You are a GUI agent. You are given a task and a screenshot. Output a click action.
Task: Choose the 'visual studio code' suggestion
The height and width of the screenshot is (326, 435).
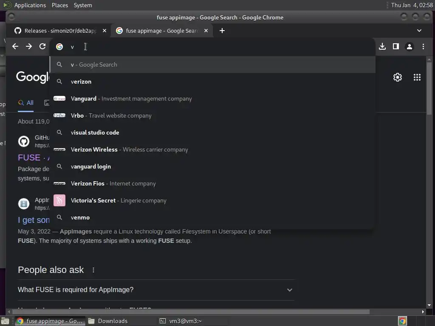coord(212,132)
